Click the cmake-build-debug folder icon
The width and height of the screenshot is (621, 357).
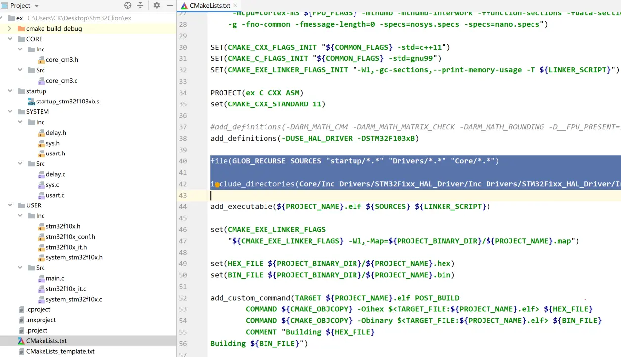coord(21,29)
